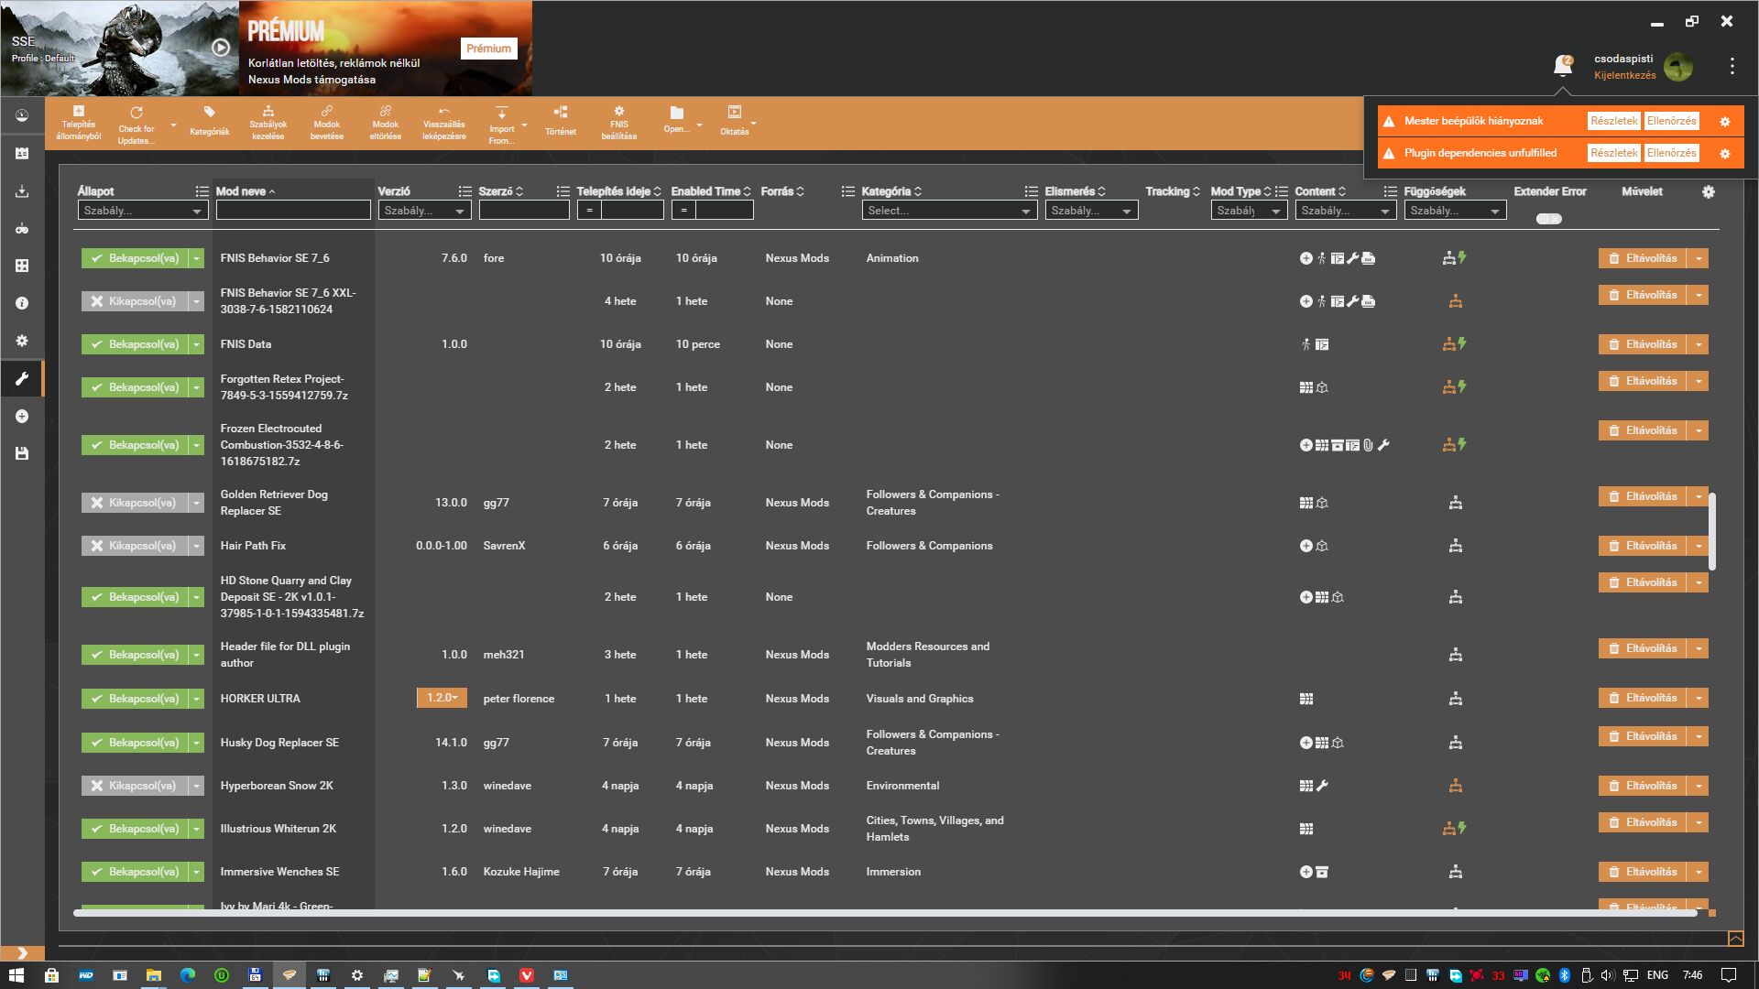
Task: Click the vertical scrollbar thumb of mod list
Action: click(x=1711, y=531)
